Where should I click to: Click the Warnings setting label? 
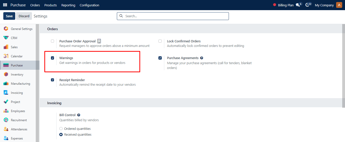(66, 58)
